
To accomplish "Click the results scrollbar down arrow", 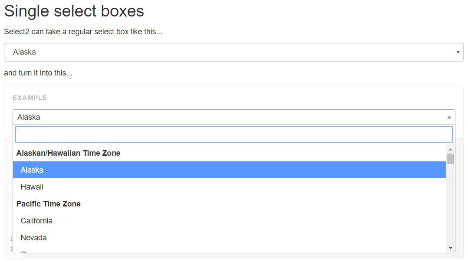I will point(450,248).
